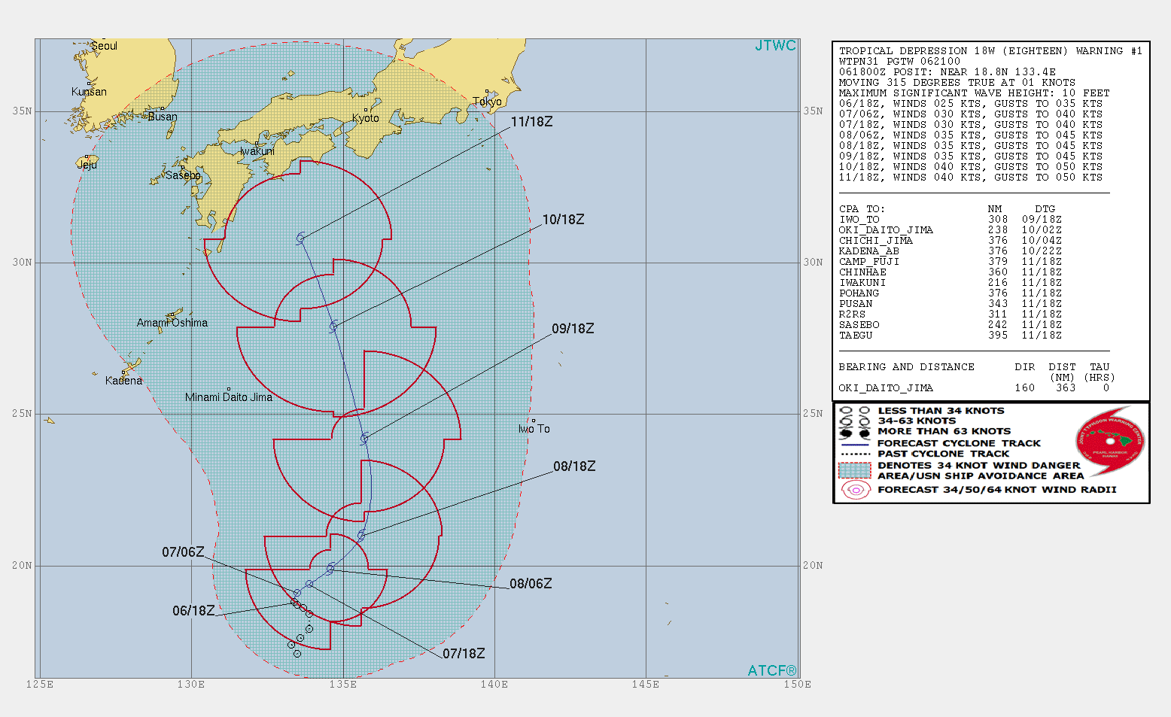
Task: Click the 'JTWC' text in the map corner
Action: tap(775, 46)
